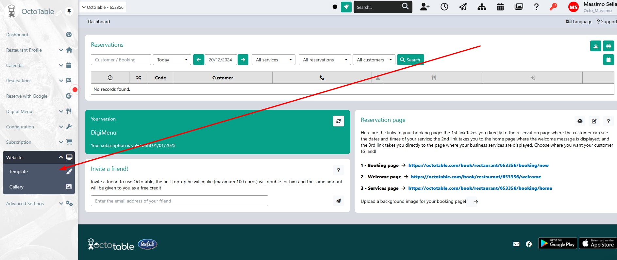Click the Code column header
This screenshot has height=260, width=617.
coord(160,78)
